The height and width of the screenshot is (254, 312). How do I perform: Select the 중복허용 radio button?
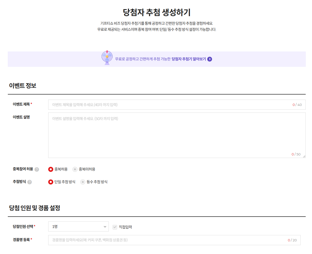tap(51, 169)
